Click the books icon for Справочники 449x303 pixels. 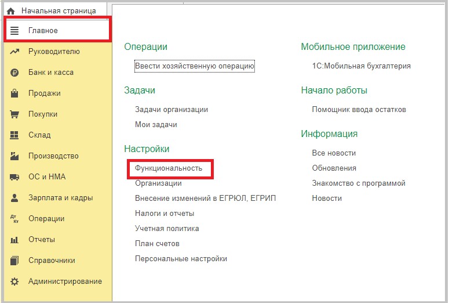14,261
